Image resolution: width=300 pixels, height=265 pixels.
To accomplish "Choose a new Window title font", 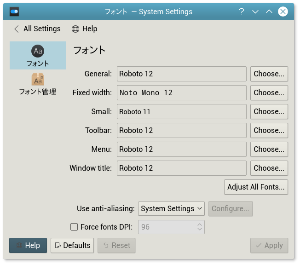I will click(269, 168).
